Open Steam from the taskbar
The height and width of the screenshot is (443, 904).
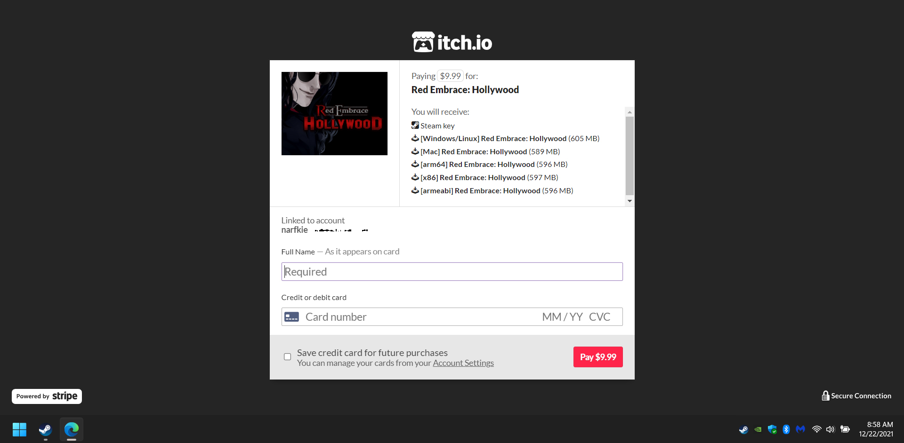[x=45, y=429]
